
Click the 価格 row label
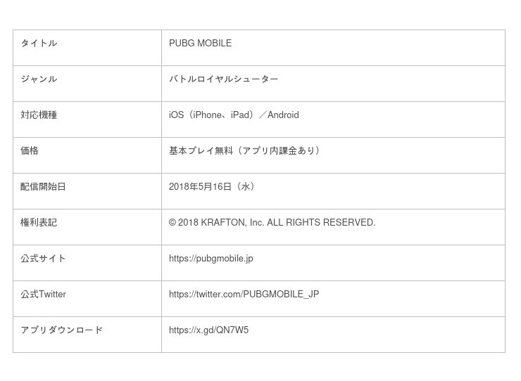30,151
